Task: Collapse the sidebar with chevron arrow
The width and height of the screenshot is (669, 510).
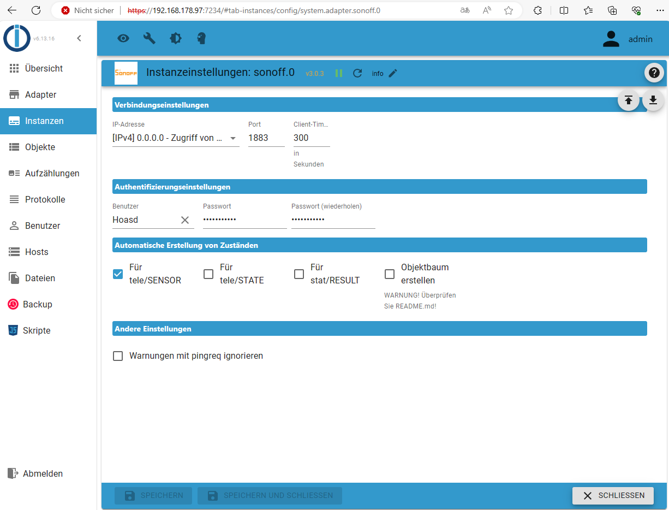Action: pyautogui.click(x=79, y=38)
